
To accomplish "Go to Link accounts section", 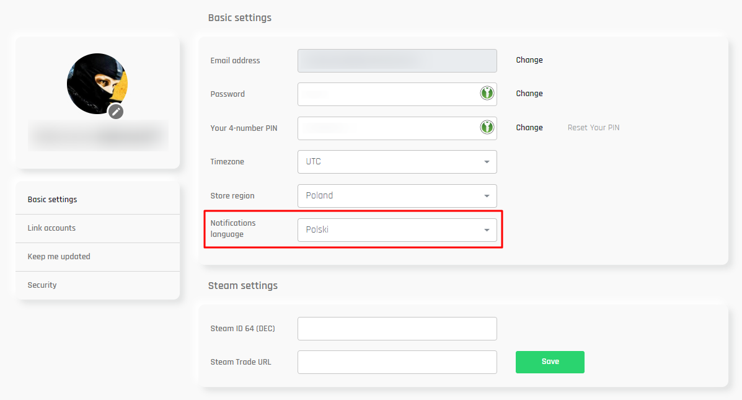I will tap(97, 228).
